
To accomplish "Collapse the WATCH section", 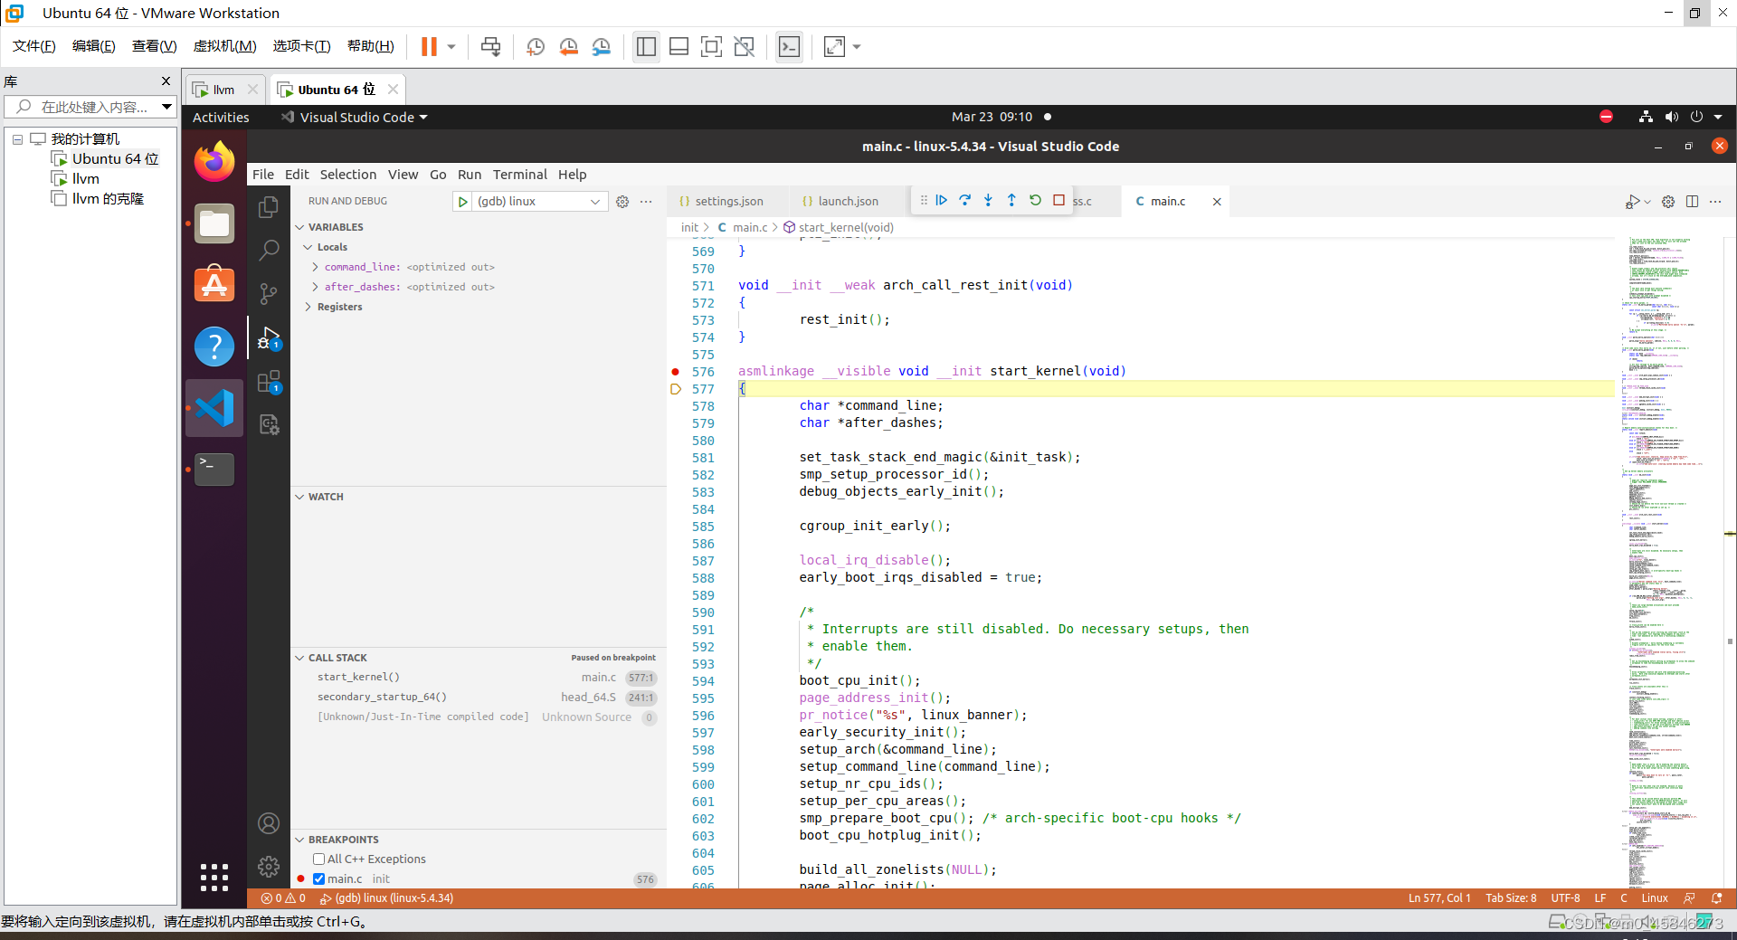I will pos(299,497).
